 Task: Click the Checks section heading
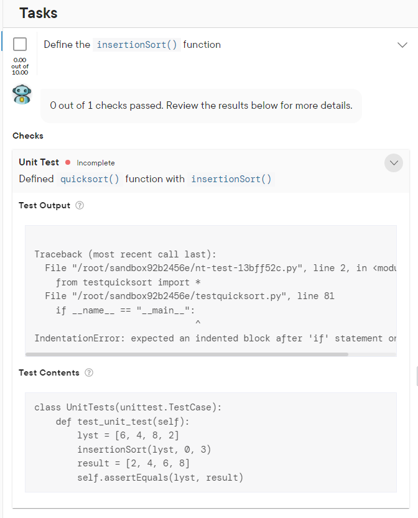pyautogui.click(x=28, y=136)
